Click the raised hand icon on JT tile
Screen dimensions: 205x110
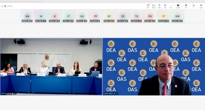pos(70,21)
